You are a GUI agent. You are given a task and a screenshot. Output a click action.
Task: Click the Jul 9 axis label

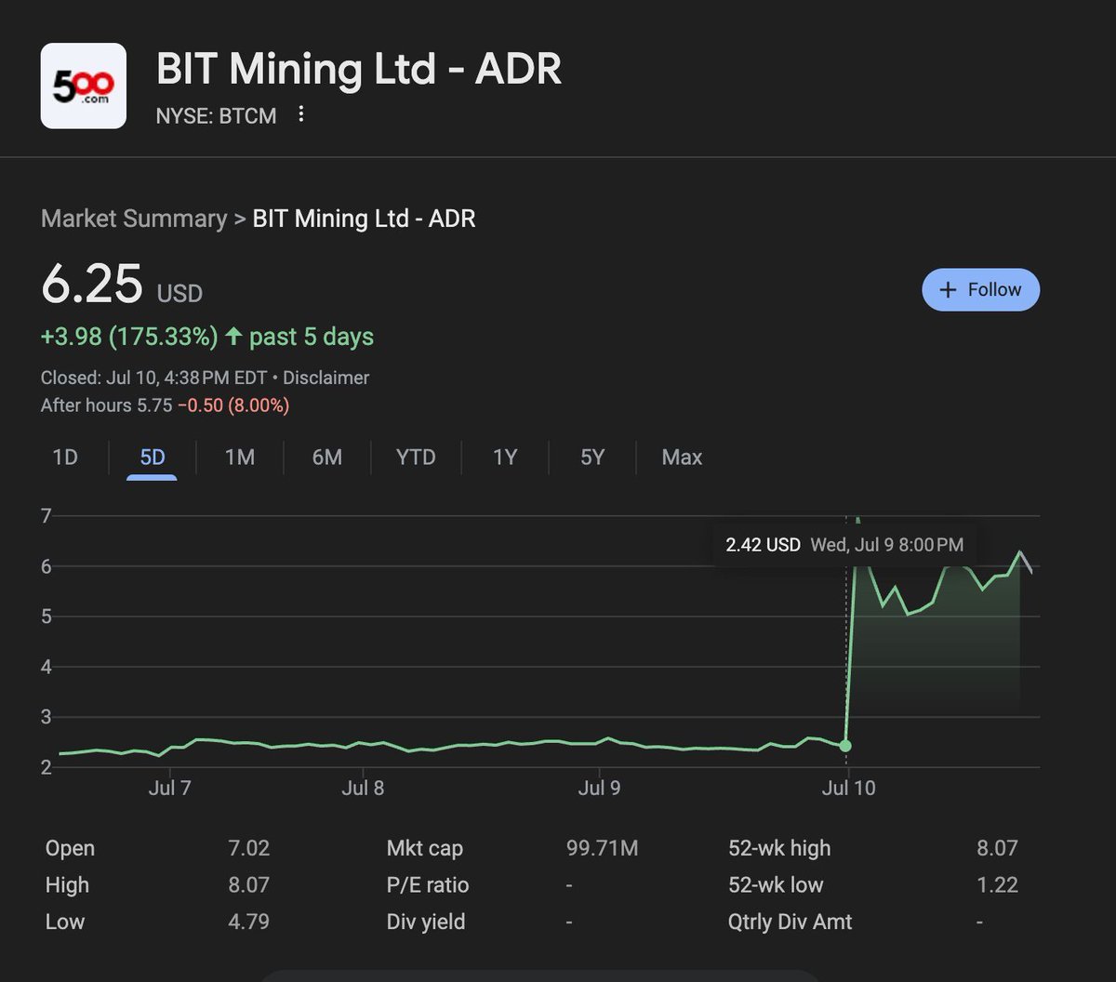[599, 789]
